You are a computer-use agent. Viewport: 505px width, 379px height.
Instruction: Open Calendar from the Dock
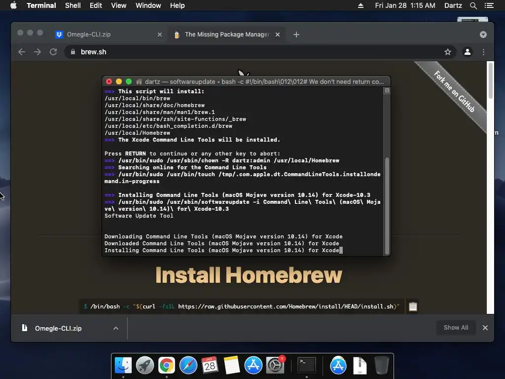coord(210,366)
